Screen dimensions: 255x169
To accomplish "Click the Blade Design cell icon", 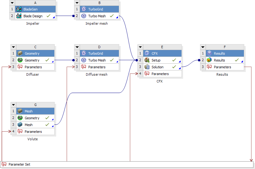I will (x=19, y=16).
